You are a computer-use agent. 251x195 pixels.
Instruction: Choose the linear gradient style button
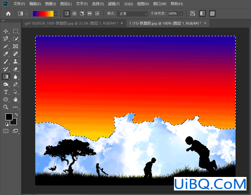67,14
